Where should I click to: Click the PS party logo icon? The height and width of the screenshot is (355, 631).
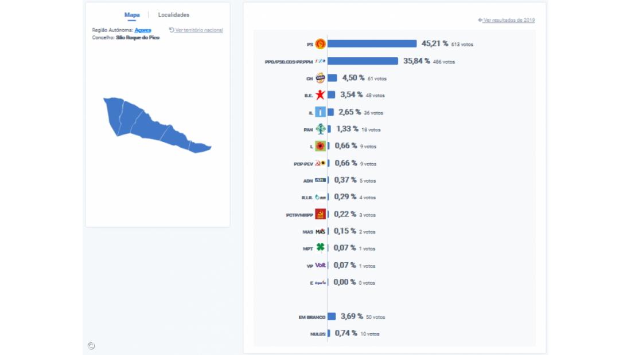tap(320, 44)
